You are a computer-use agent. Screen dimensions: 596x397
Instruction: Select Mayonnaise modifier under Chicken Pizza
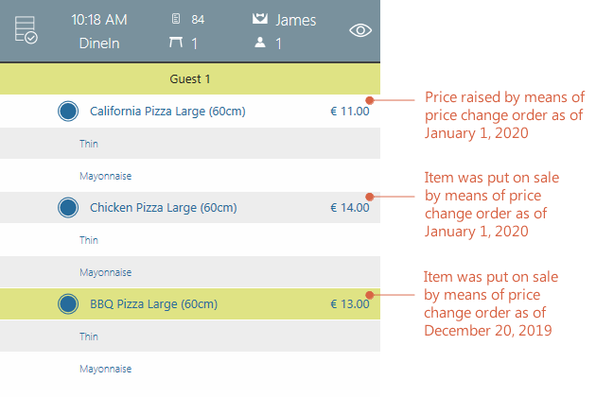[104, 272]
